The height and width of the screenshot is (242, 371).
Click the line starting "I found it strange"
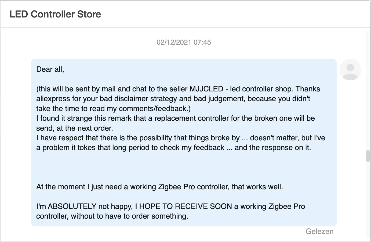175,118
